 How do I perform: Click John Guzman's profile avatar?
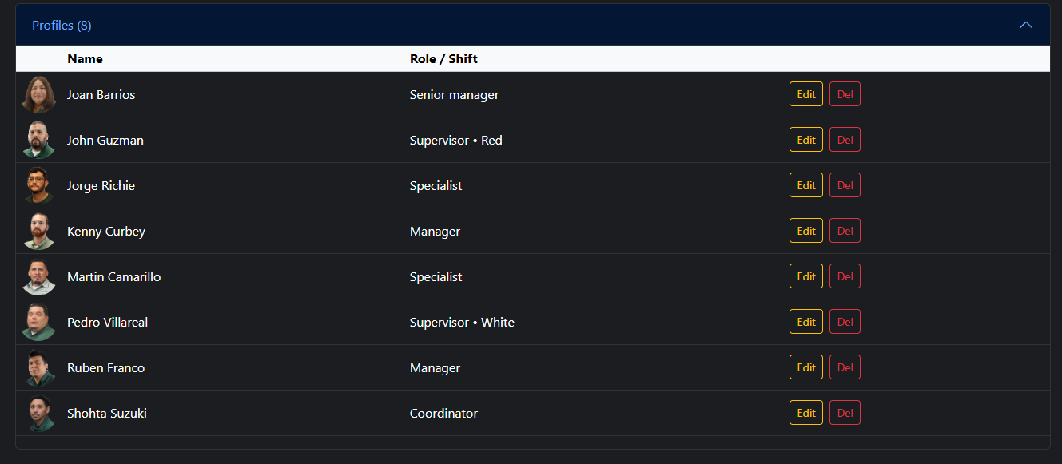click(x=38, y=140)
